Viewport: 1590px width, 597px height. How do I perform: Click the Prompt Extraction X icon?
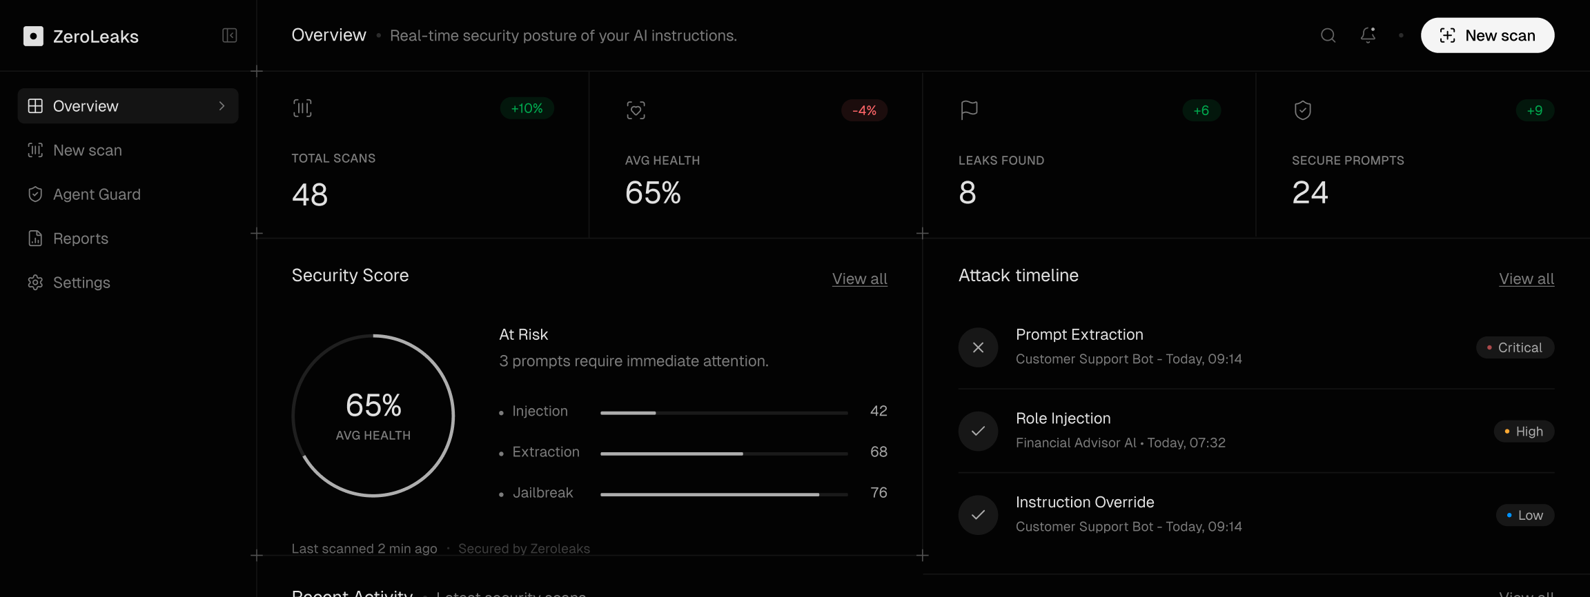pos(978,347)
